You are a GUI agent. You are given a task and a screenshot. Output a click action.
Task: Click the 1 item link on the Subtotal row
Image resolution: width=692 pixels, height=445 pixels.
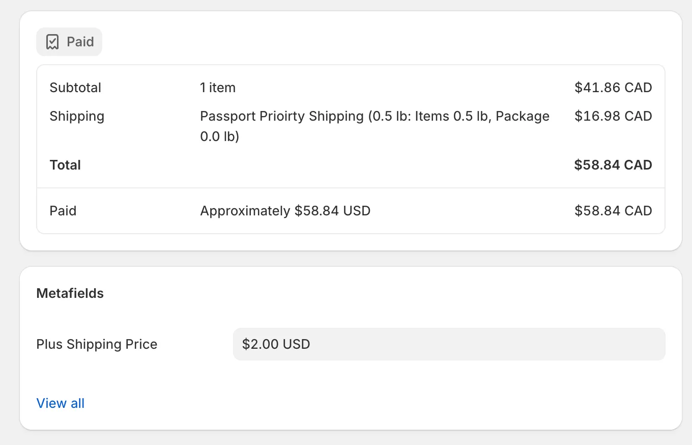(217, 88)
